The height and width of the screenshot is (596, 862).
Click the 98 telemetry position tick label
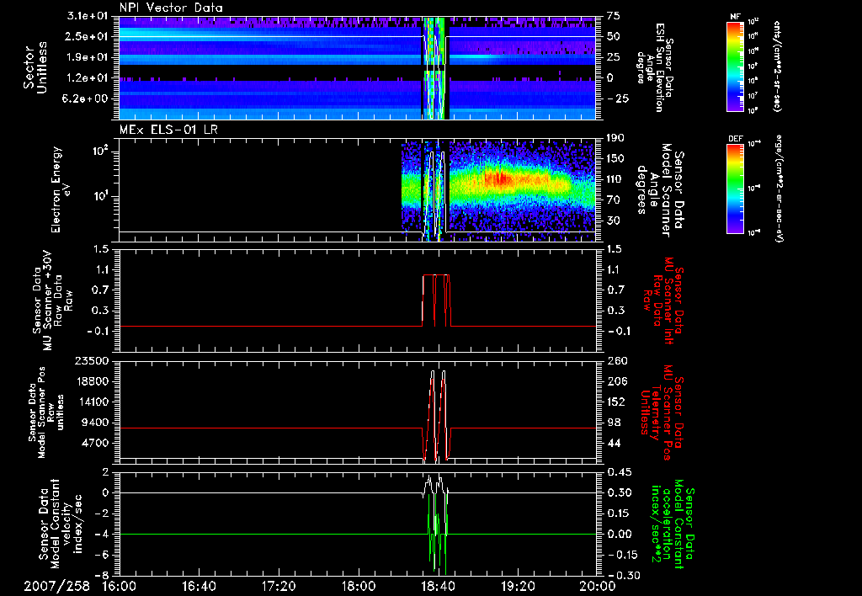point(613,423)
